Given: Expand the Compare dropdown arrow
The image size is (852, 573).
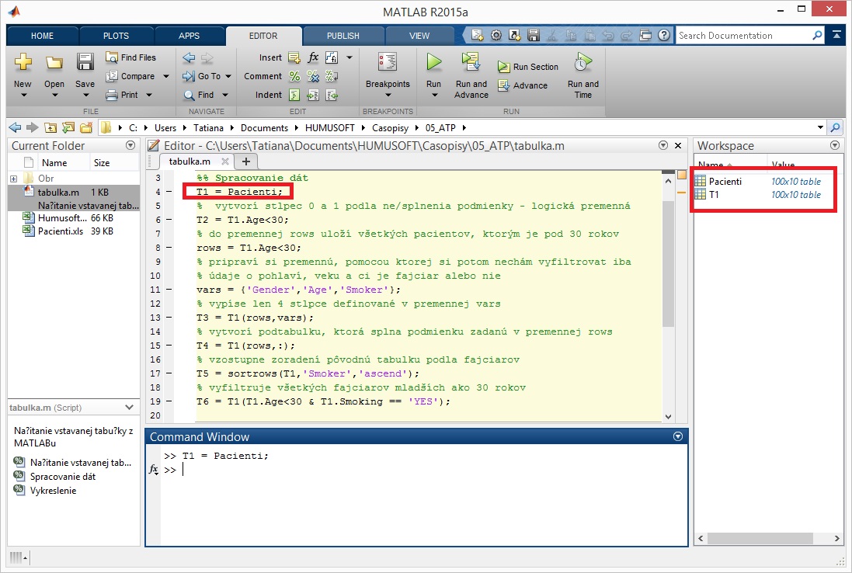Looking at the screenshot, I should pyautogui.click(x=165, y=77).
